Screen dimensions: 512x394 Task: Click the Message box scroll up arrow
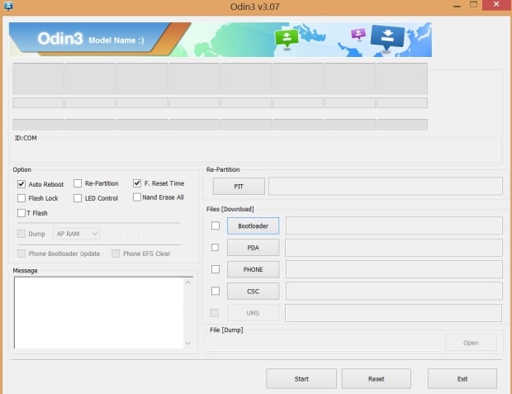tap(188, 282)
